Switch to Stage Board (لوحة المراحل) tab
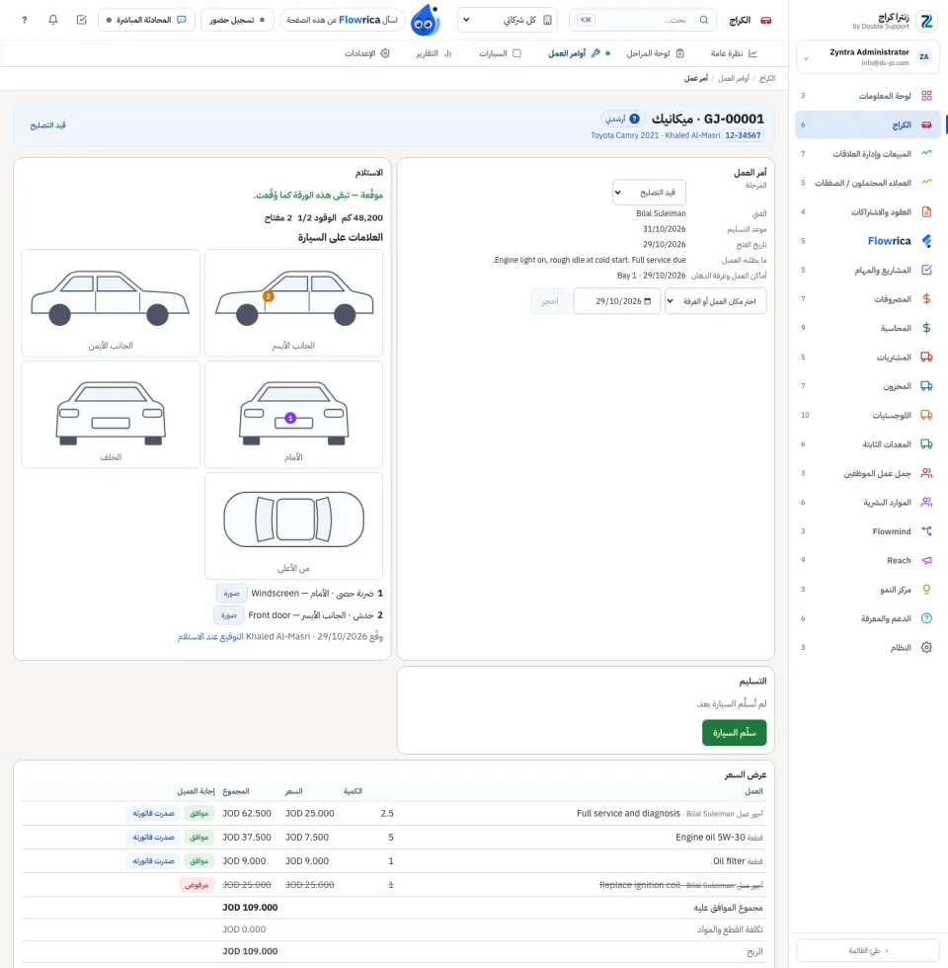The image size is (948, 968). pos(655,53)
